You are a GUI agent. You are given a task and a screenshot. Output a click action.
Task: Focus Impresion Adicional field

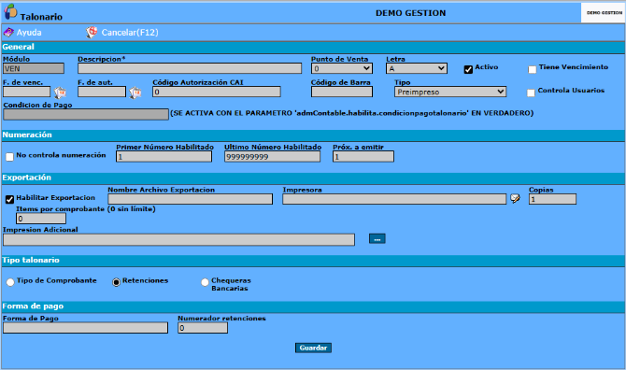pos(178,239)
